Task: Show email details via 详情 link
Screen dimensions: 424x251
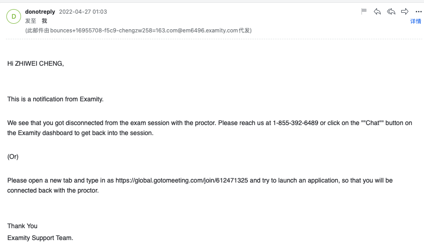Action: [x=415, y=21]
